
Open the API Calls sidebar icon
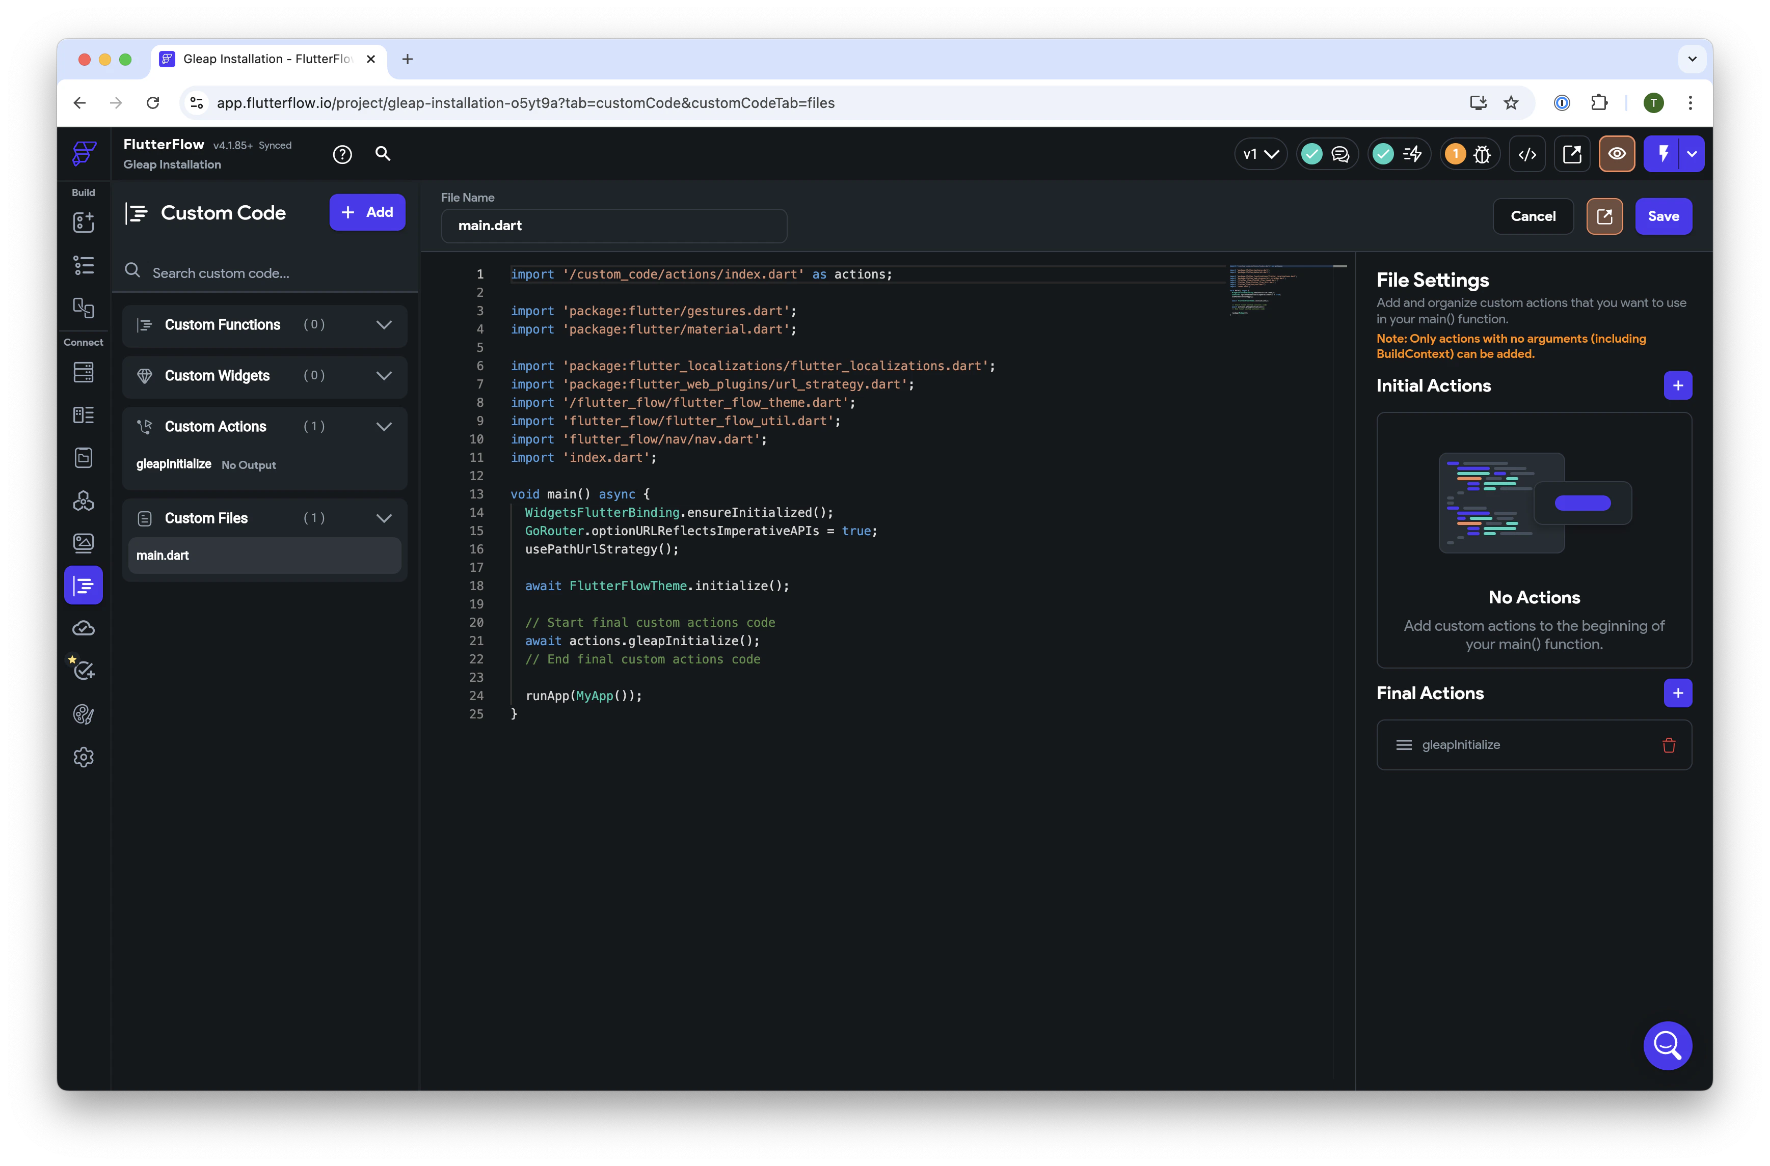[x=84, y=501]
